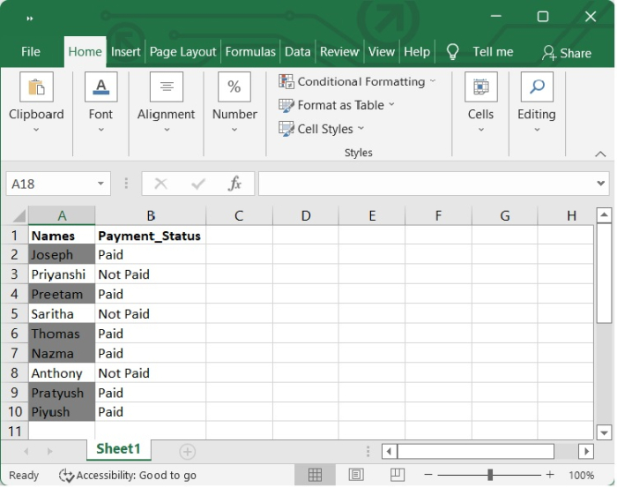
Task: Click Accessibility: Good to go status
Action: (128, 476)
